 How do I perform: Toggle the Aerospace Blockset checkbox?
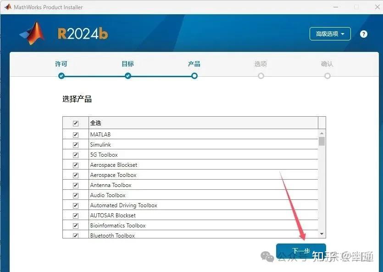coord(76,164)
